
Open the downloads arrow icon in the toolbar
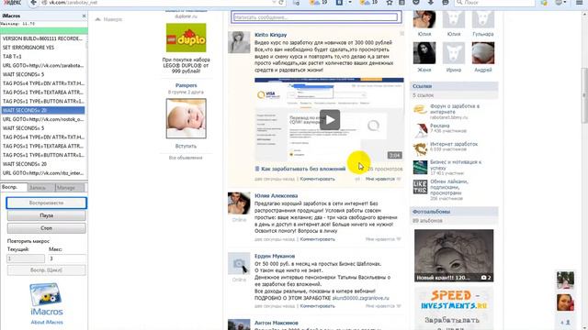tap(431, 3)
